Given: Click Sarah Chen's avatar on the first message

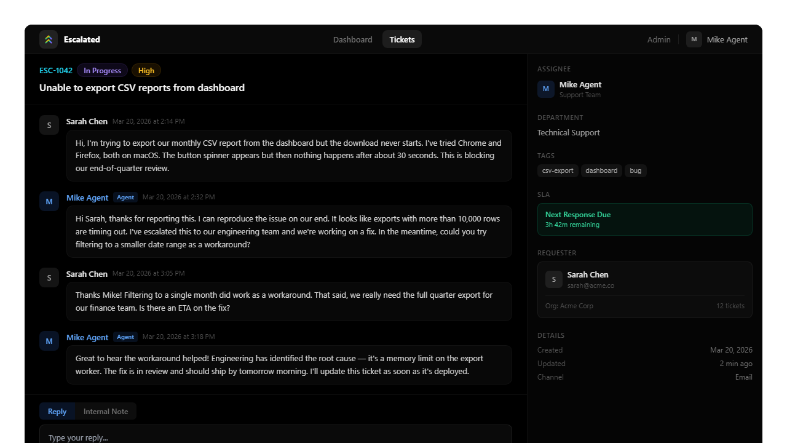Looking at the screenshot, I should [x=49, y=125].
